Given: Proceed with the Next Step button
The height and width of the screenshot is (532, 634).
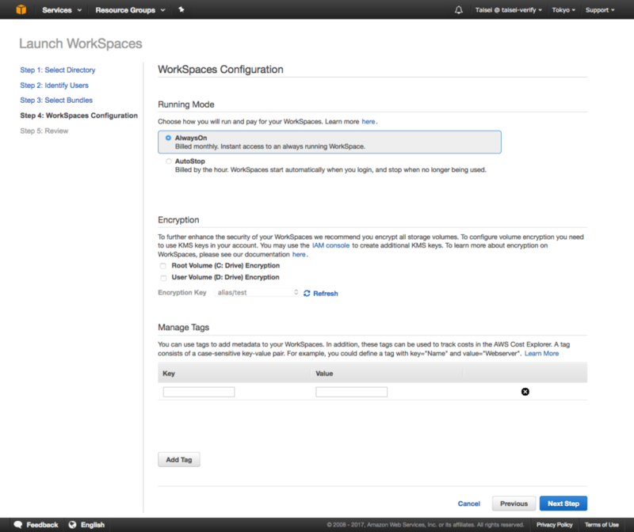Looking at the screenshot, I should point(563,503).
